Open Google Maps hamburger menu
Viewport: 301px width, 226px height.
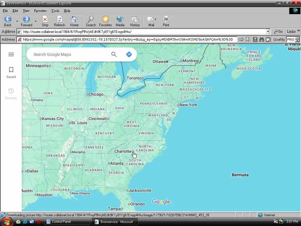pos(11,54)
